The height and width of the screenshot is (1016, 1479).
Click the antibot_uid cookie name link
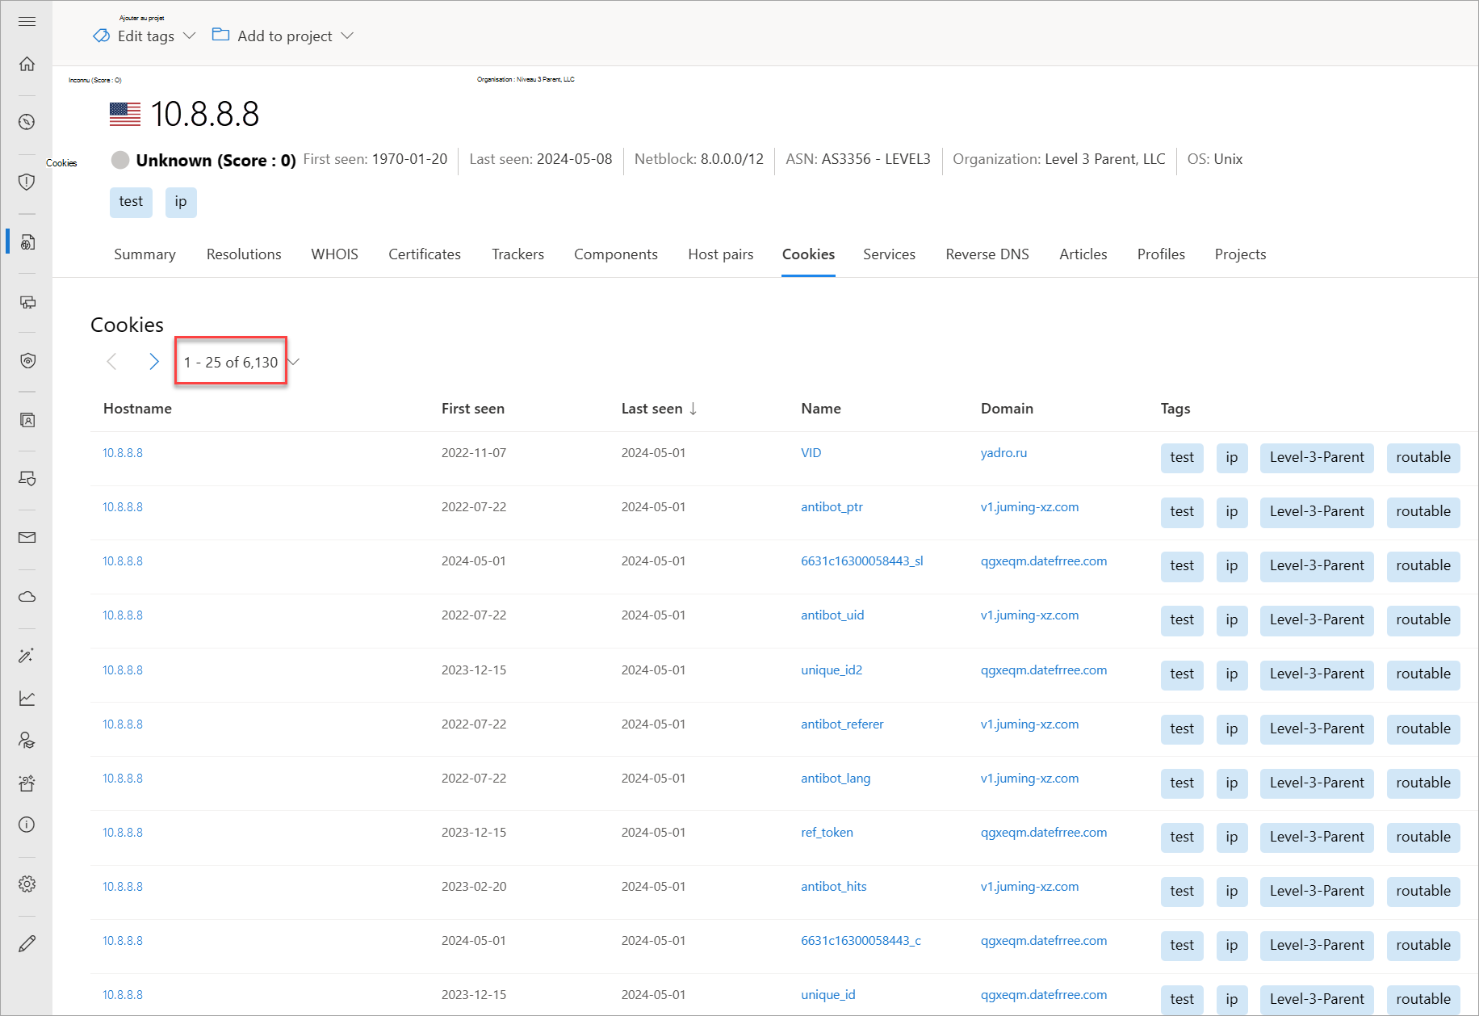832,615
